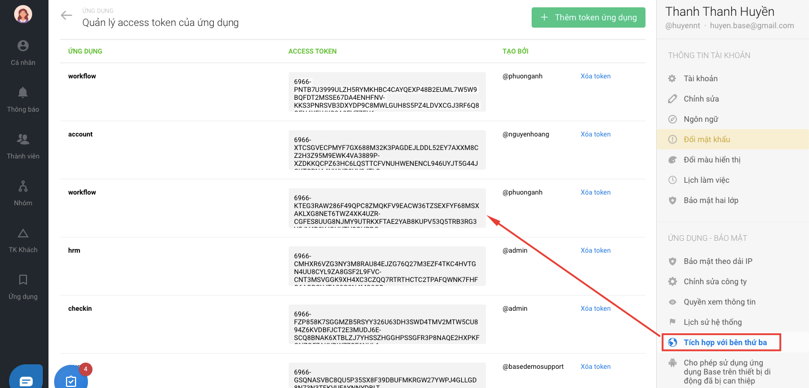Click the profile name Thanh Thanh Huyền
The height and width of the screenshot is (388, 809).
pyautogui.click(x=720, y=11)
